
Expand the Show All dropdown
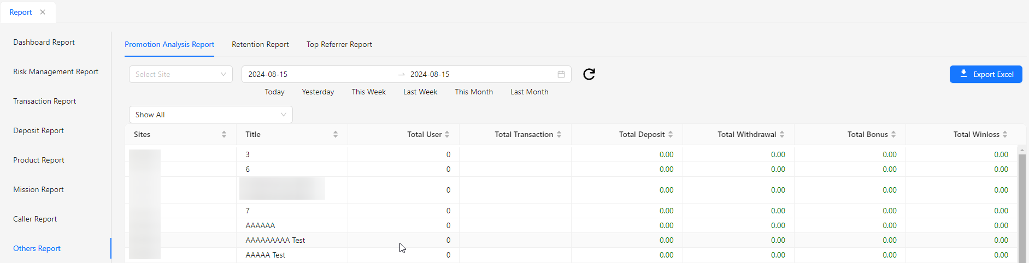pyautogui.click(x=210, y=115)
